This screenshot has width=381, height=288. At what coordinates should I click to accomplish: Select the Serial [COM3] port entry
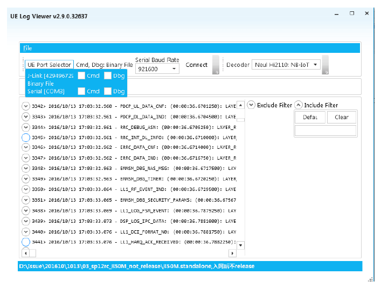click(x=46, y=91)
